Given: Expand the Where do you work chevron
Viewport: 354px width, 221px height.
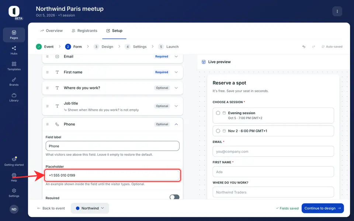Looking at the screenshot, I should (176, 88).
